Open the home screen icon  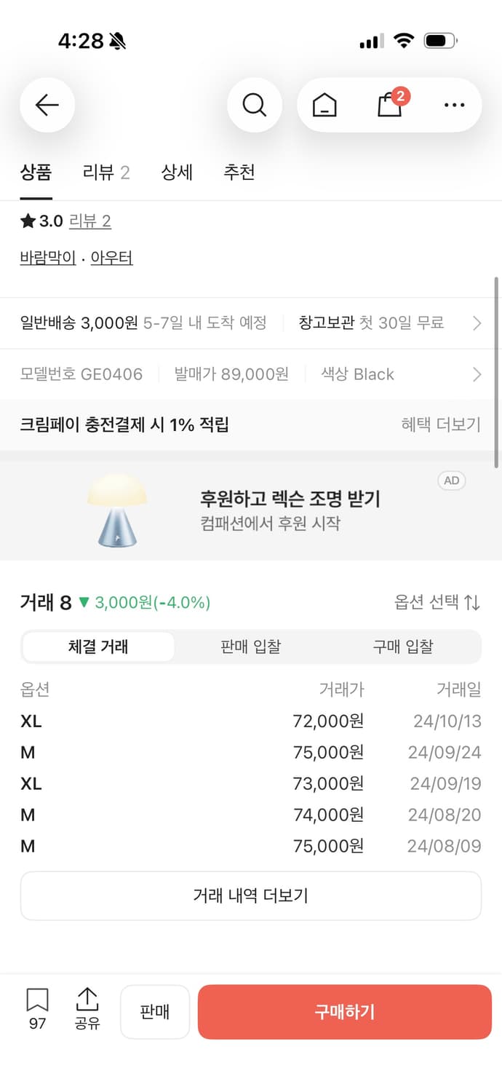pos(324,105)
